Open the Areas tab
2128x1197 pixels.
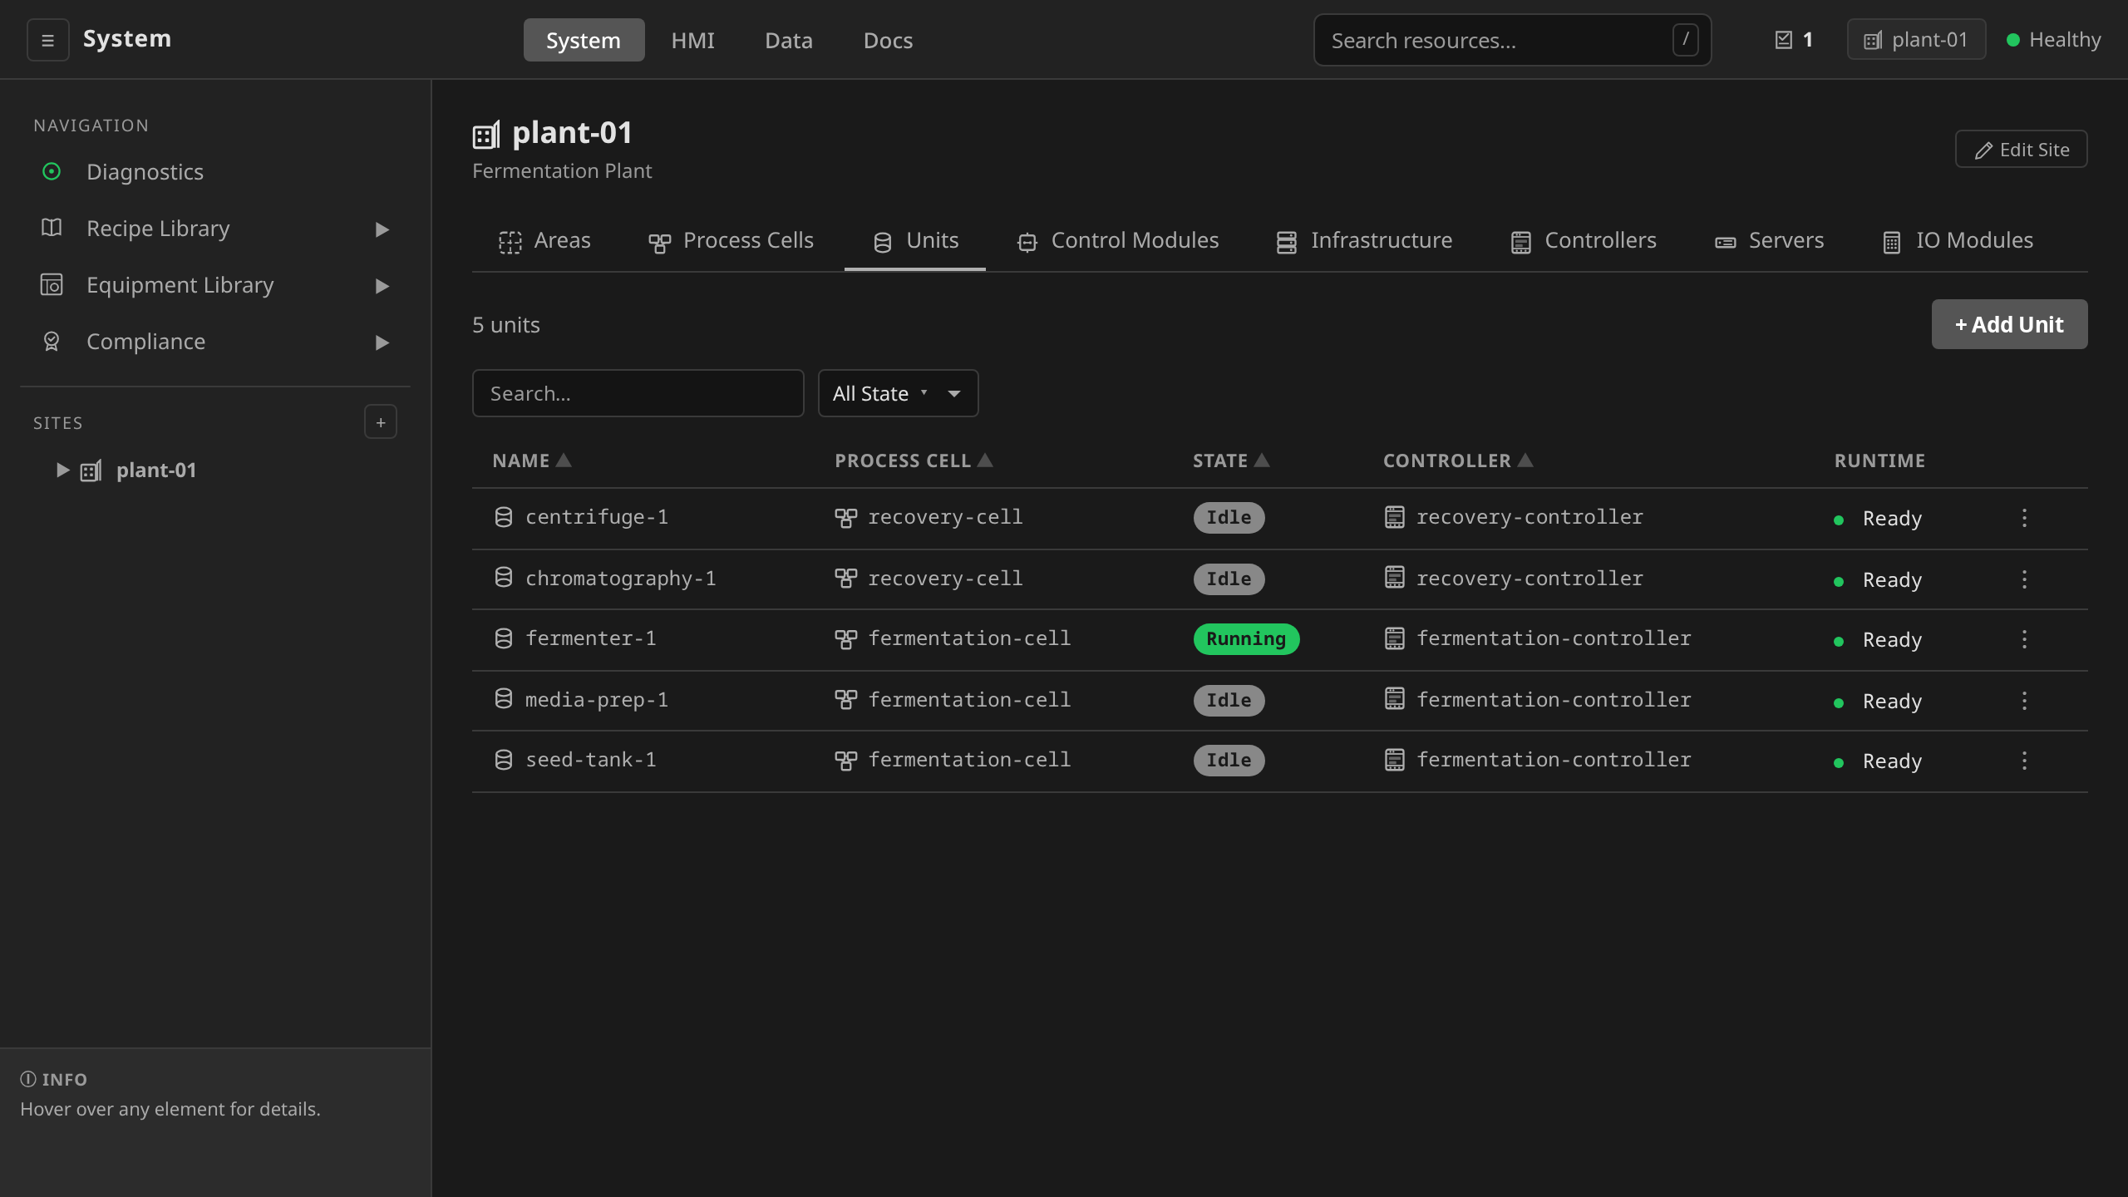pos(545,241)
